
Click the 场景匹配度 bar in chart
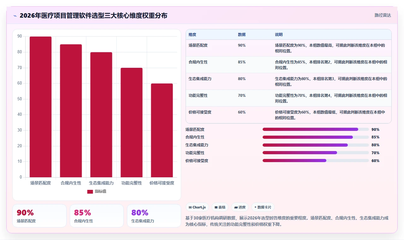tap(41, 107)
